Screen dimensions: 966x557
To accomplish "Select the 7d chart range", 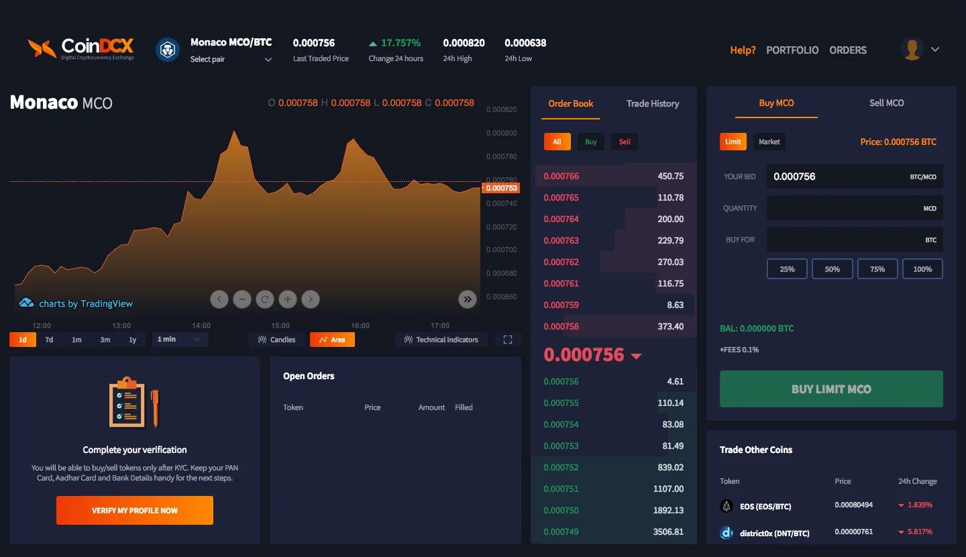I will (49, 340).
